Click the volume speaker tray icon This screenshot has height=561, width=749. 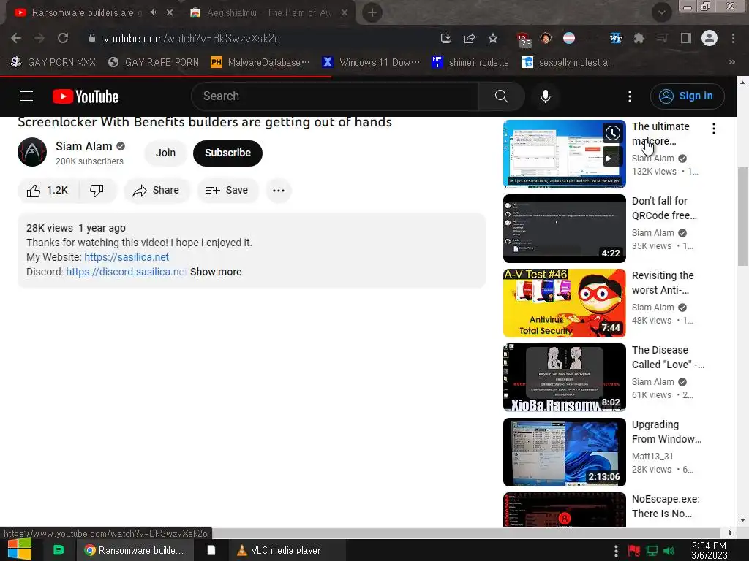669,552
